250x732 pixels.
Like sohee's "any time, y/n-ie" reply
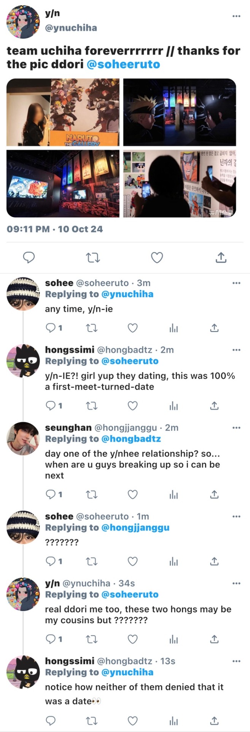tap(132, 328)
